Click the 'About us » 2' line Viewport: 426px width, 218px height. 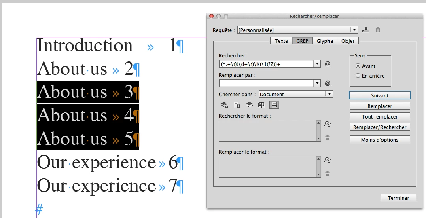88,69
